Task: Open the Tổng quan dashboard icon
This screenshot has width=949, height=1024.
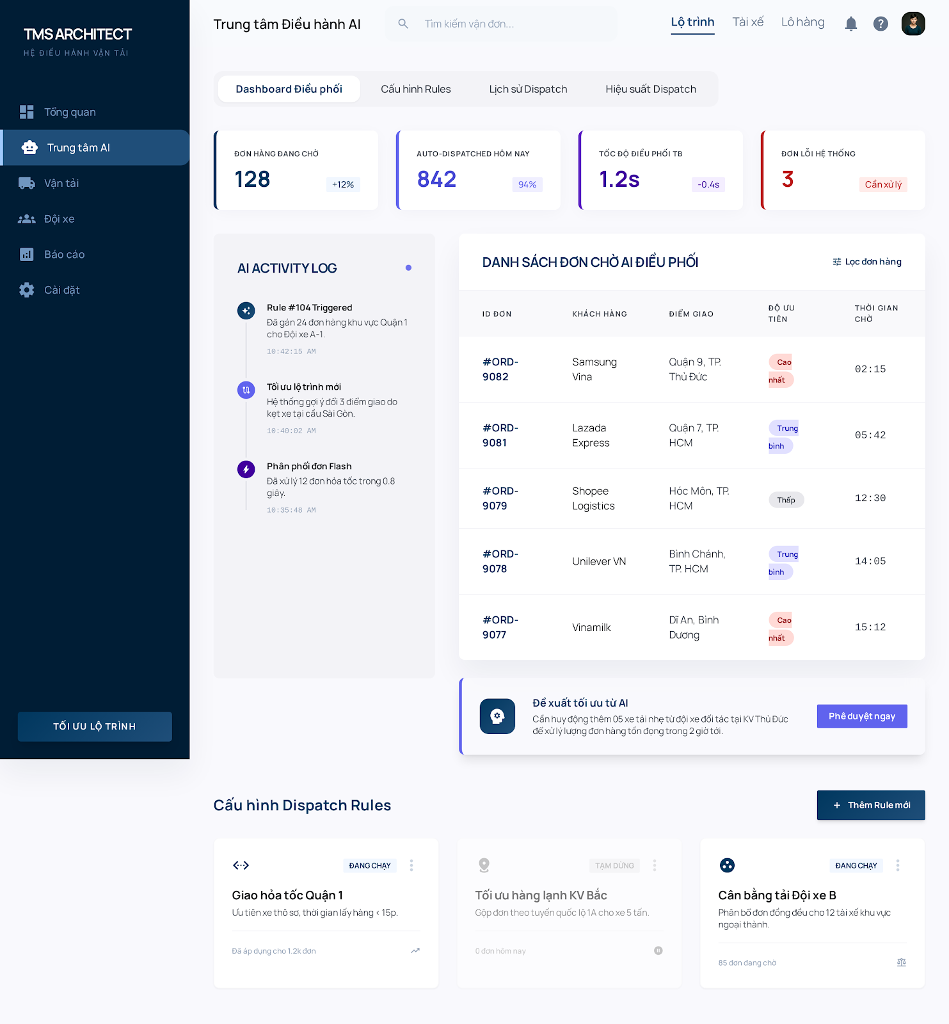Action: 26,112
